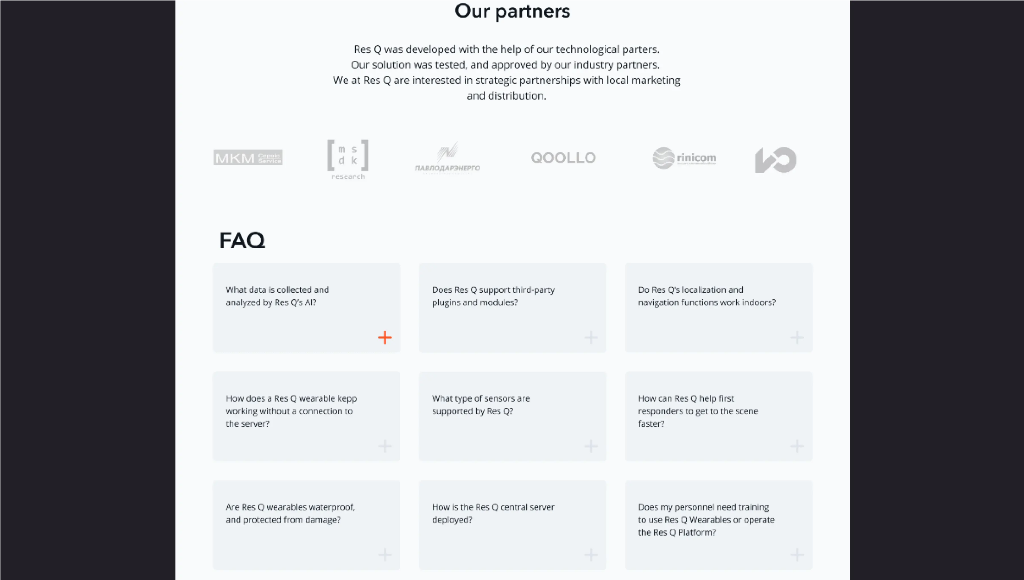The height and width of the screenshot is (580, 1024).
Task: Click the orange plus on the first FAQ card
Action: (385, 337)
